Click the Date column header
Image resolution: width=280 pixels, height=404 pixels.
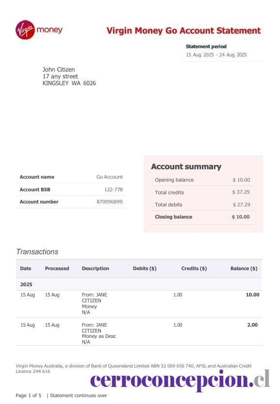pos(25,268)
